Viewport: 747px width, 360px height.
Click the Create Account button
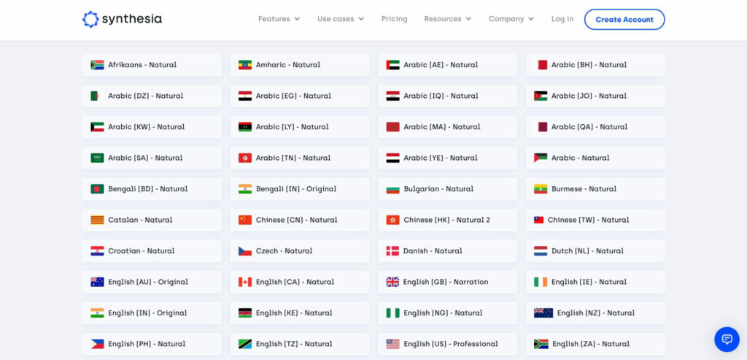pyautogui.click(x=624, y=20)
